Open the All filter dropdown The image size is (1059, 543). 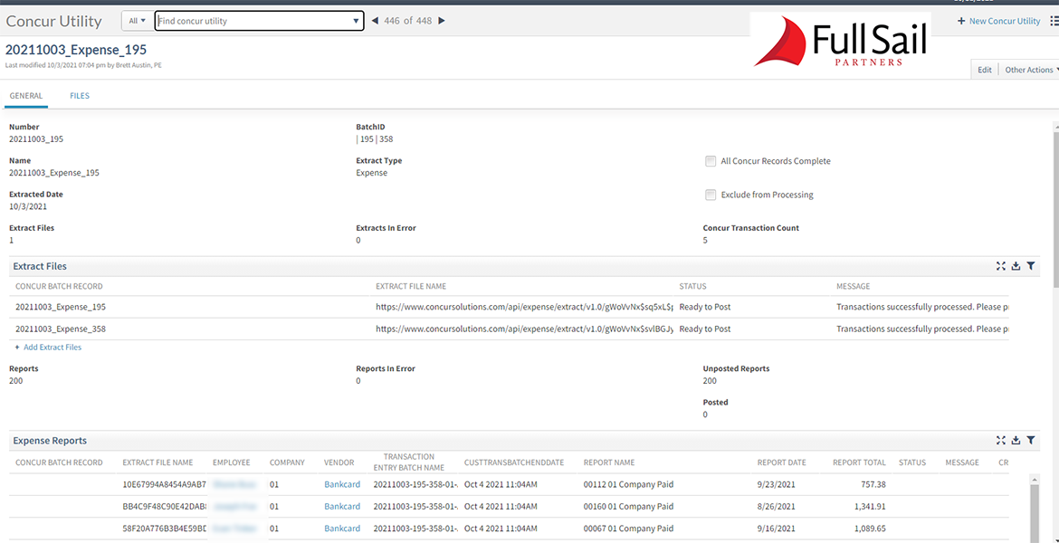click(x=137, y=21)
